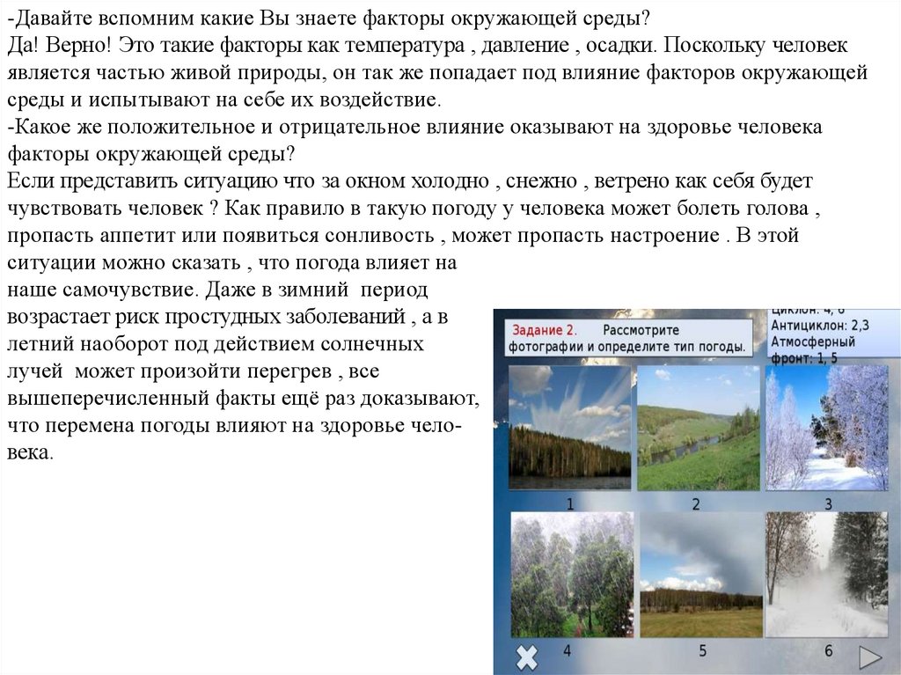
Task: Click the 'Атмосферный фронт: 1, 5' answer text
Action: pyautogui.click(x=813, y=349)
